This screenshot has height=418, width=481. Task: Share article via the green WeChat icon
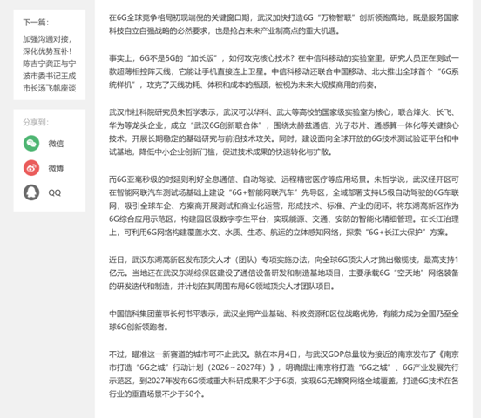(31, 143)
